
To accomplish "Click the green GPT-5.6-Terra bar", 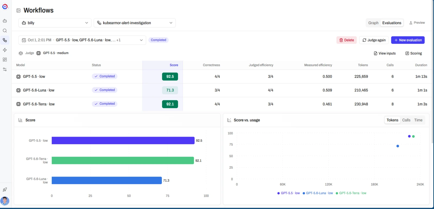I will 123,160.
